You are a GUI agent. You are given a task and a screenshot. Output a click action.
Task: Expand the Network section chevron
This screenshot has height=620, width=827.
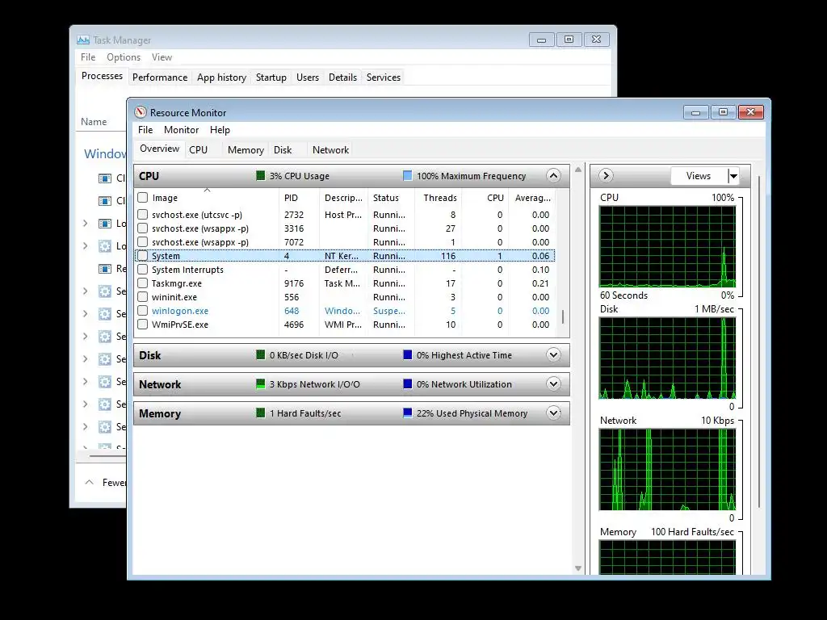click(553, 383)
